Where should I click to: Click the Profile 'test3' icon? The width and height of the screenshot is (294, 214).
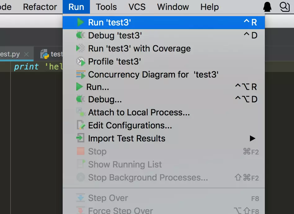[81, 61]
